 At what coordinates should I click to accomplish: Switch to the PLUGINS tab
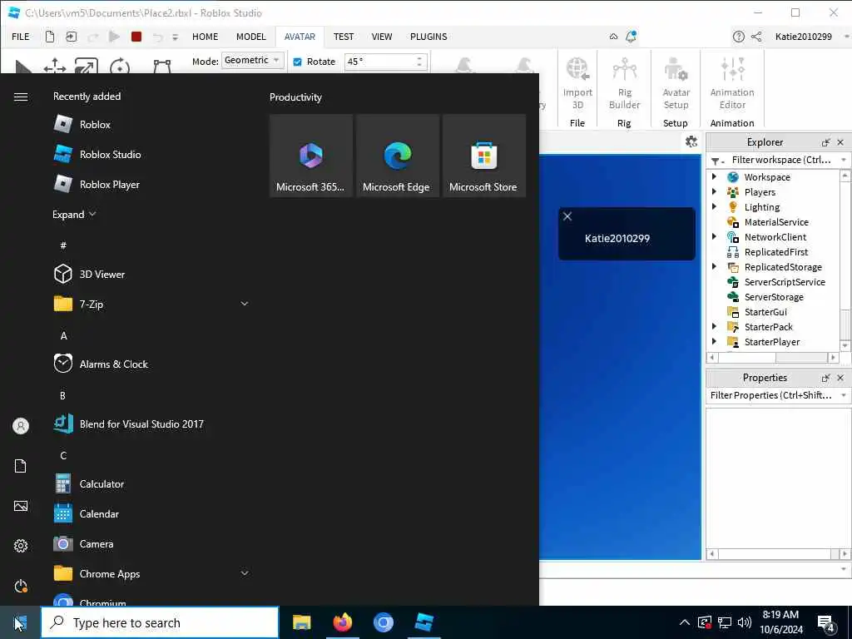(428, 37)
